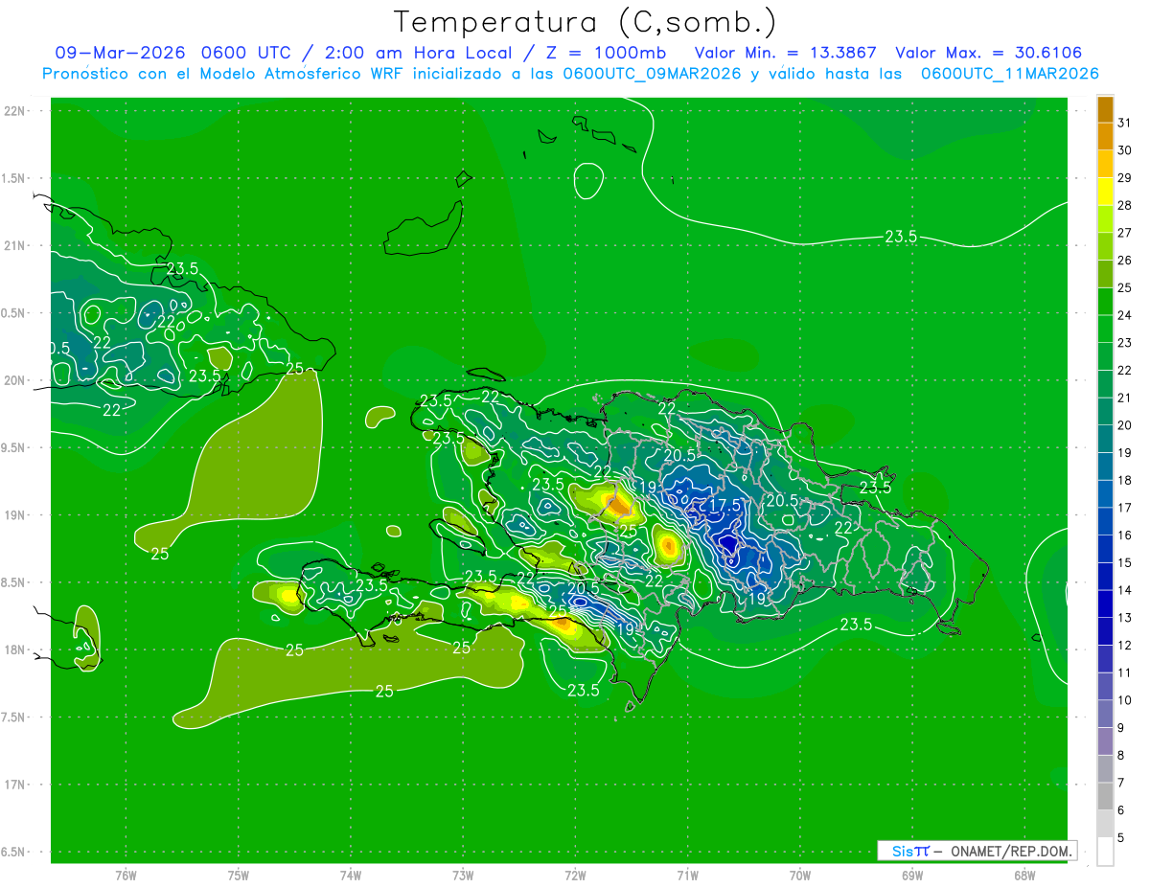Click the yellow legend swatch between 28 and 29
Viewport: 1150px width, 888px height.
tap(1105, 192)
